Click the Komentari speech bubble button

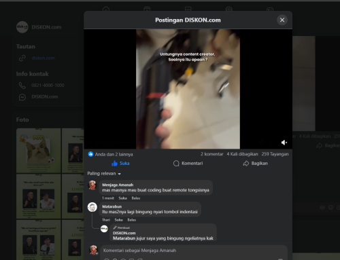click(x=188, y=164)
